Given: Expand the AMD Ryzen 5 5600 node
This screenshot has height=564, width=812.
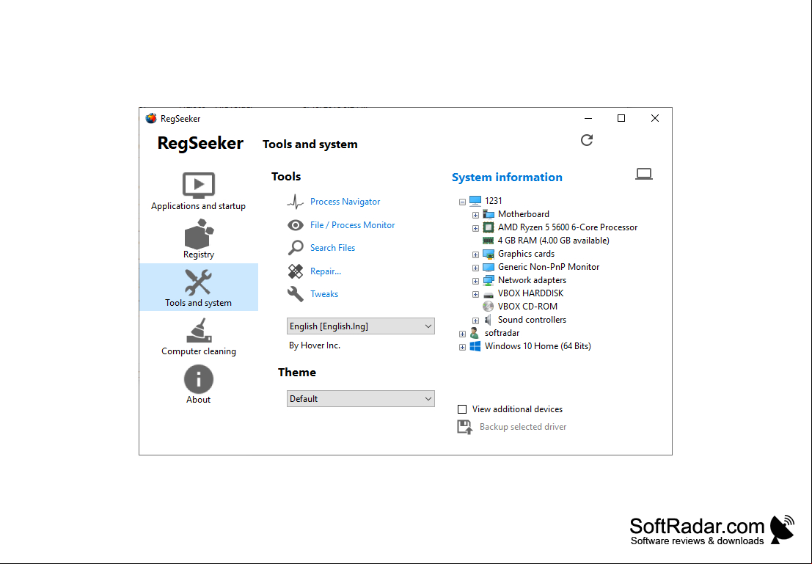Looking at the screenshot, I should (x=475, y=228).
